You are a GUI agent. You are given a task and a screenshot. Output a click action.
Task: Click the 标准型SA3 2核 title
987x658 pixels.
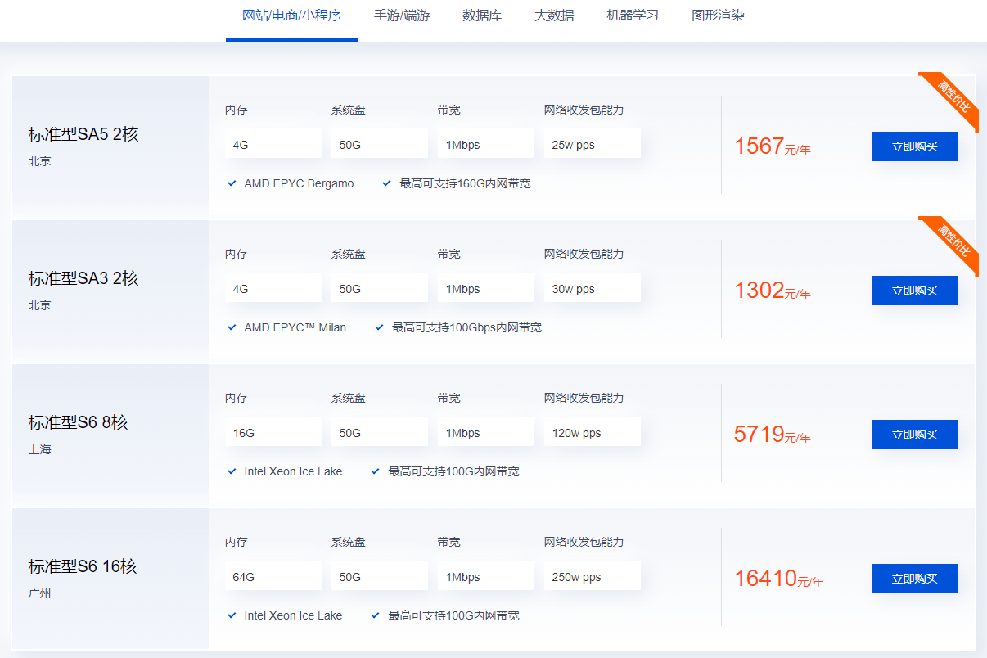[x=83, y=278]
